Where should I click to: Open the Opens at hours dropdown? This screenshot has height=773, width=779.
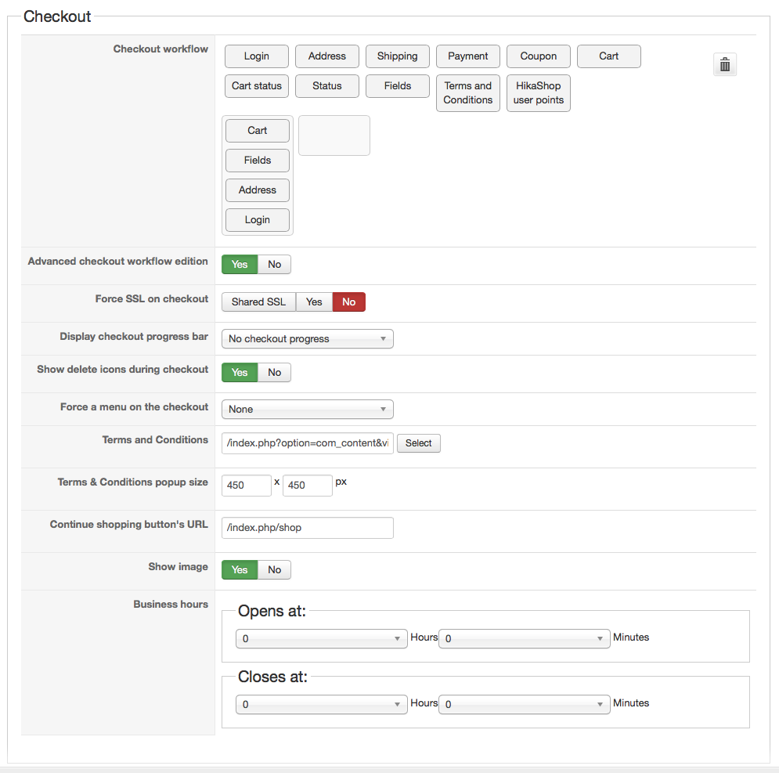[321, 639]
